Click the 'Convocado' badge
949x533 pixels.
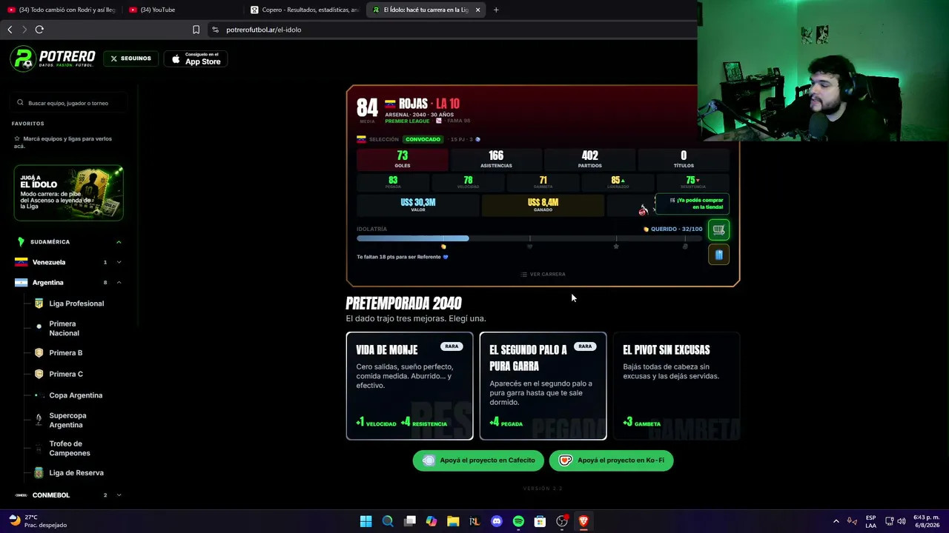tap(423, 139)
